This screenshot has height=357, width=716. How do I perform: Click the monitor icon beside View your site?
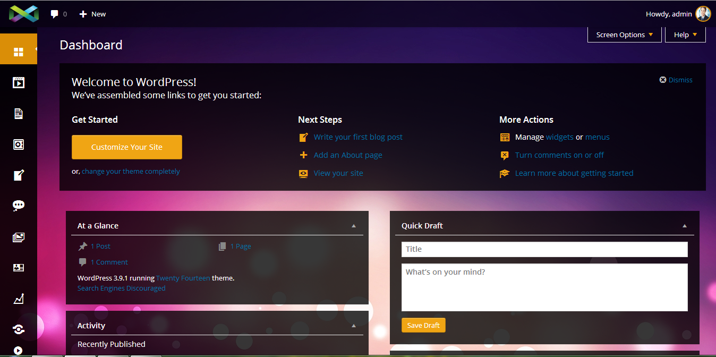pyautogui.click(x=303, y=173)
